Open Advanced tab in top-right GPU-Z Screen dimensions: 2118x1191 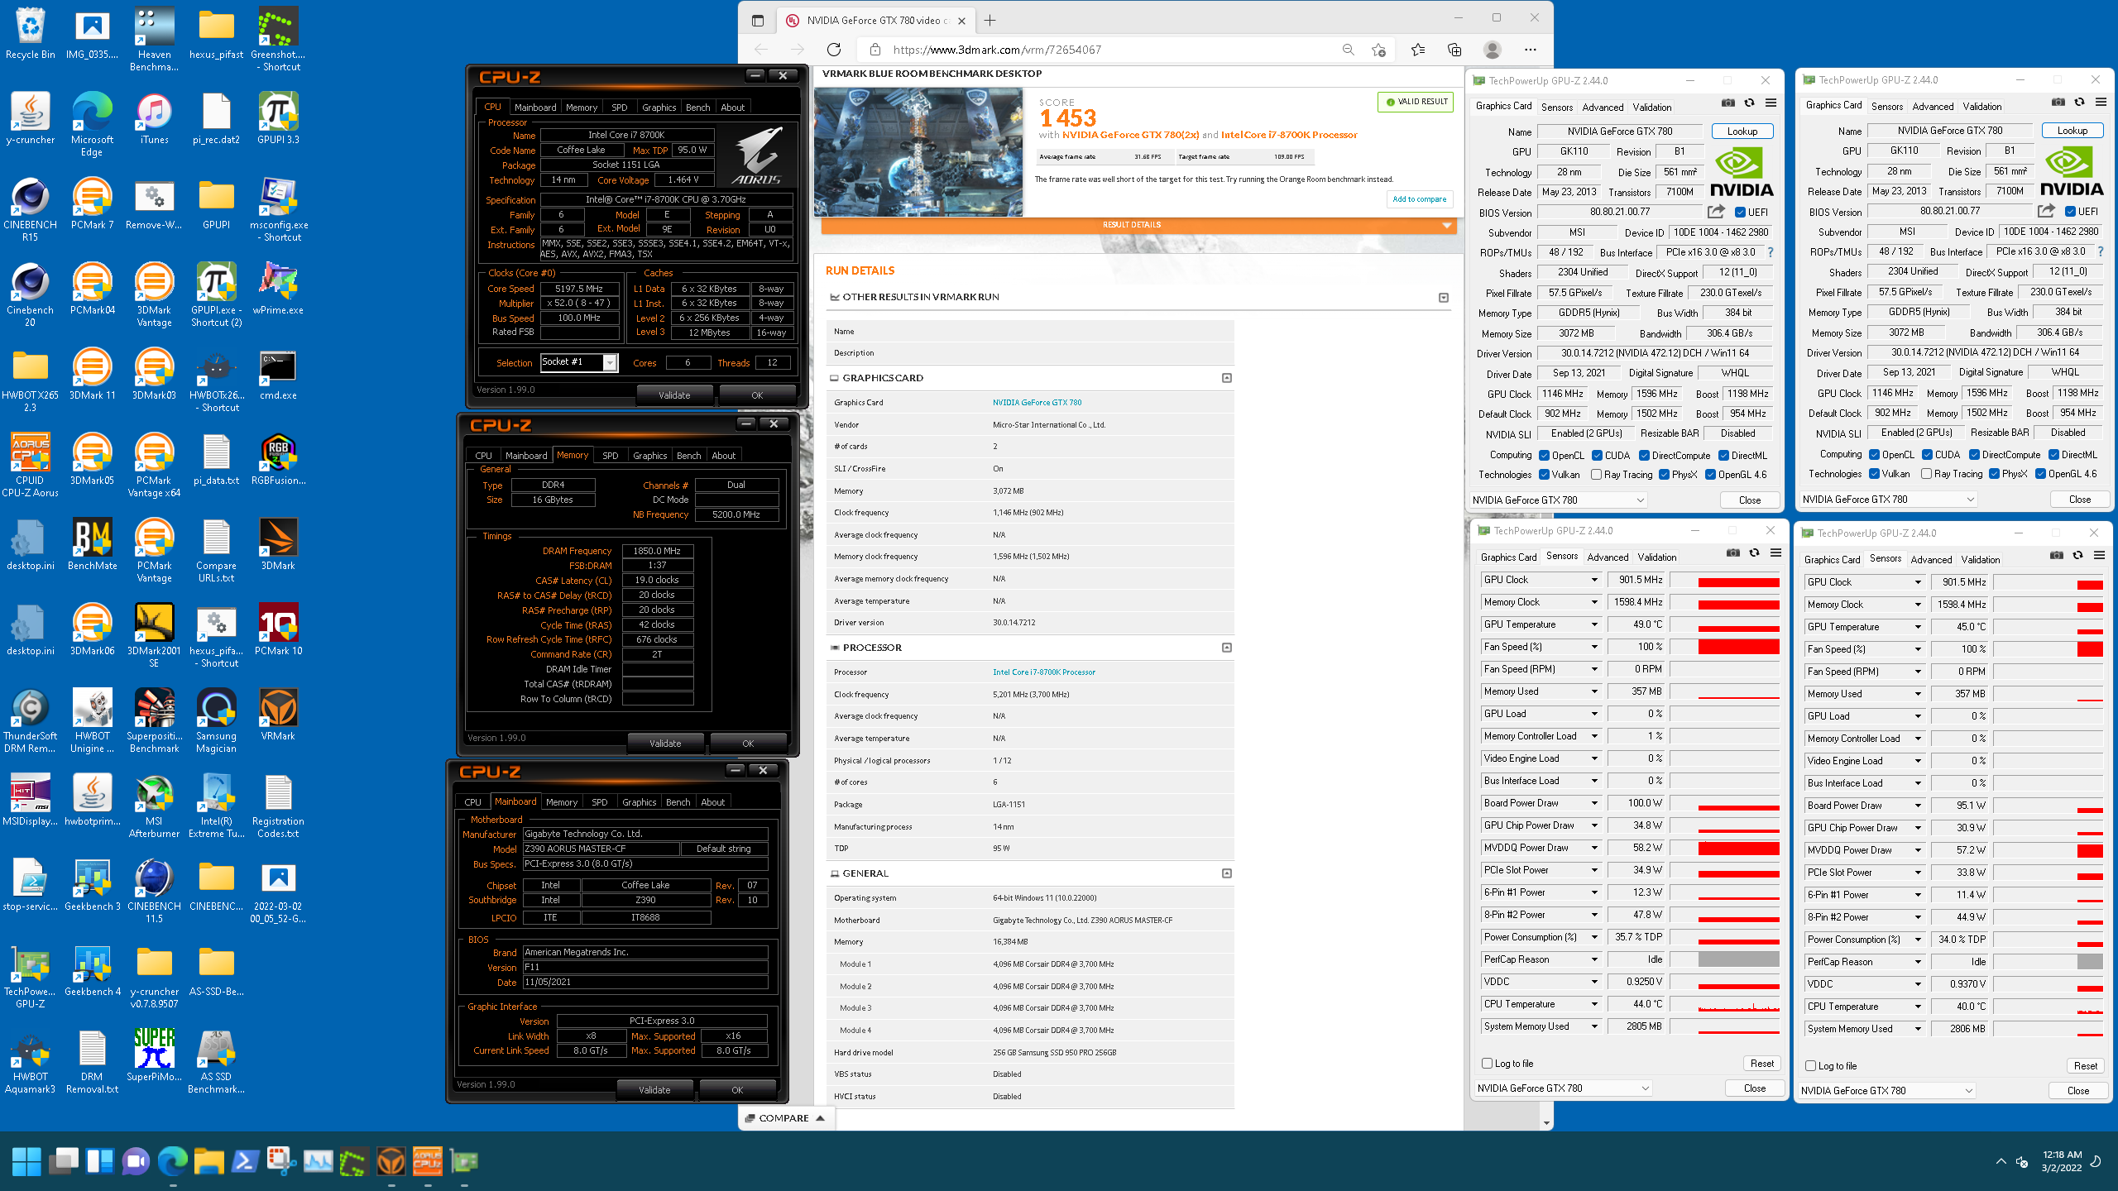(x=1933, y=107)
